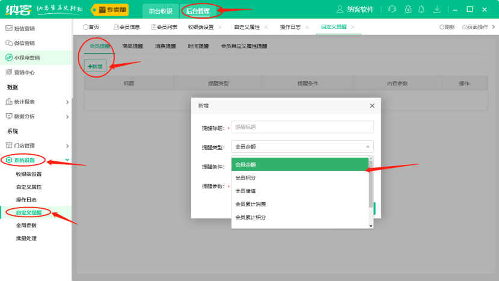Click the customer service headset icon
The image size is (499, 281).
click(x=393, y=10)
